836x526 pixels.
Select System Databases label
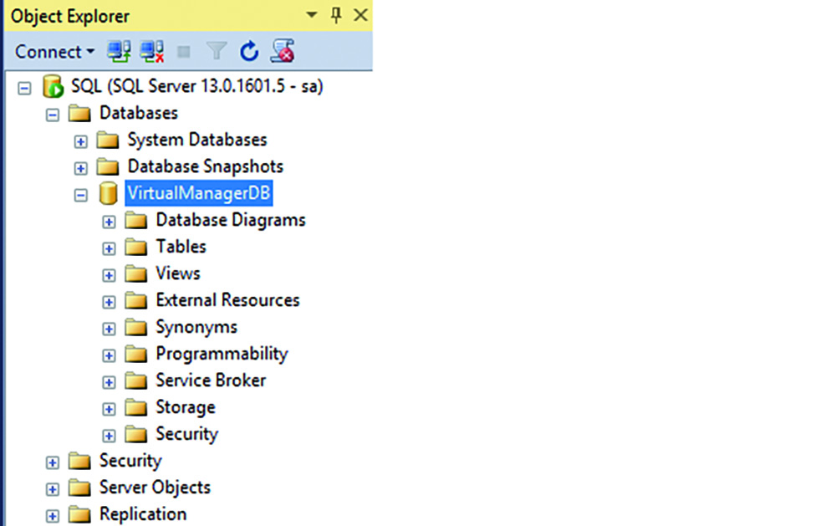[x=197, y=140]
